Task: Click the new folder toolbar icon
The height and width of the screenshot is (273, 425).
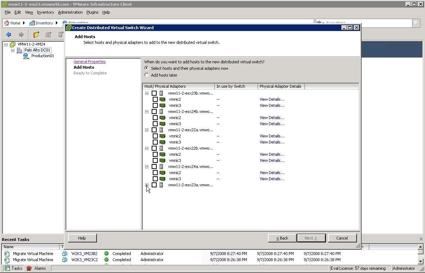Action: 36,35
